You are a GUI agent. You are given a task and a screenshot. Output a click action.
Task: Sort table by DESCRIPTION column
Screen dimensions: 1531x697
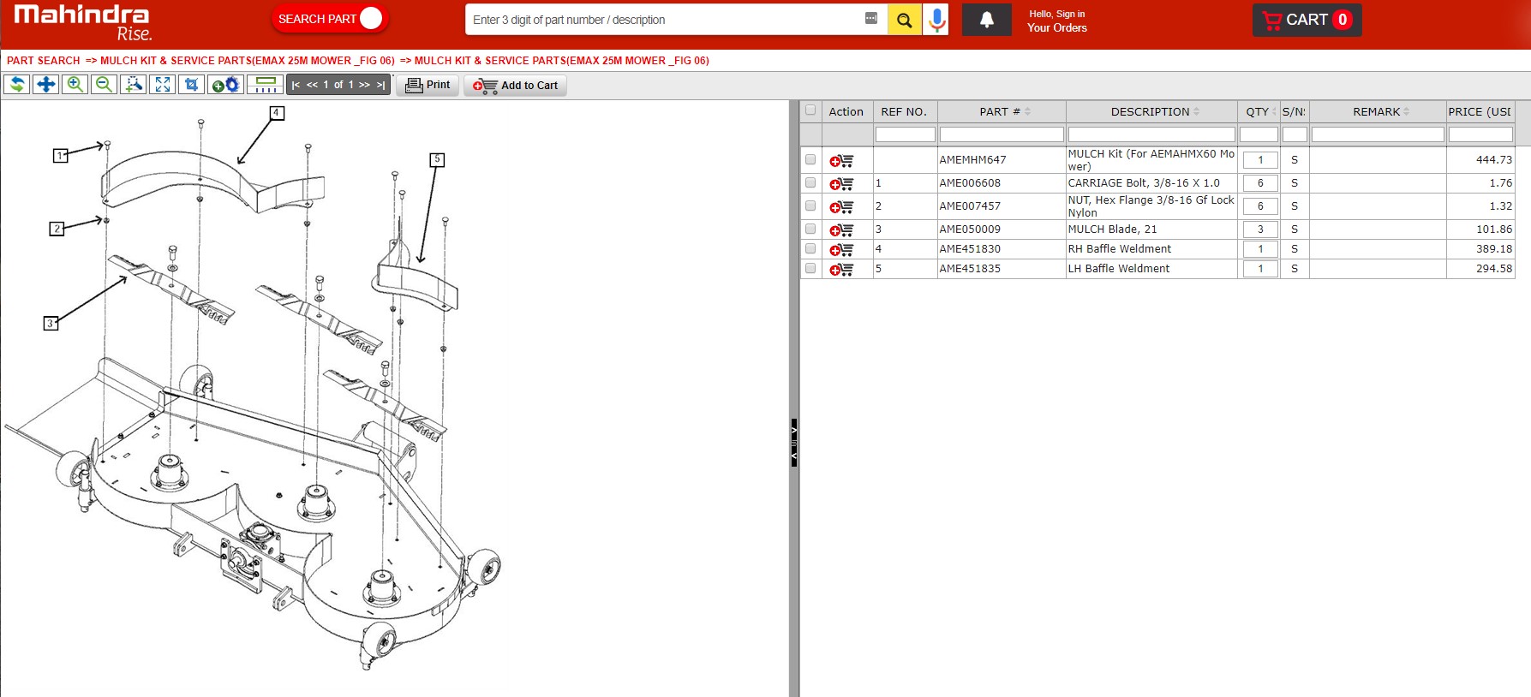(x=1151, y=111)
